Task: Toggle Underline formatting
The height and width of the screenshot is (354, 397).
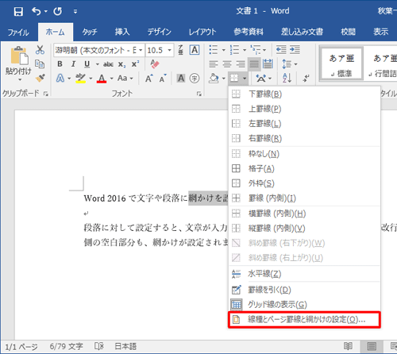Action: click(87, 64)
